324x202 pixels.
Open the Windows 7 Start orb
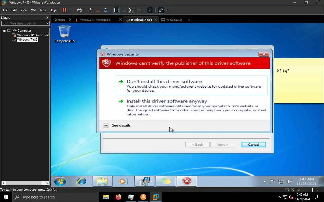[x=60, y=181]
